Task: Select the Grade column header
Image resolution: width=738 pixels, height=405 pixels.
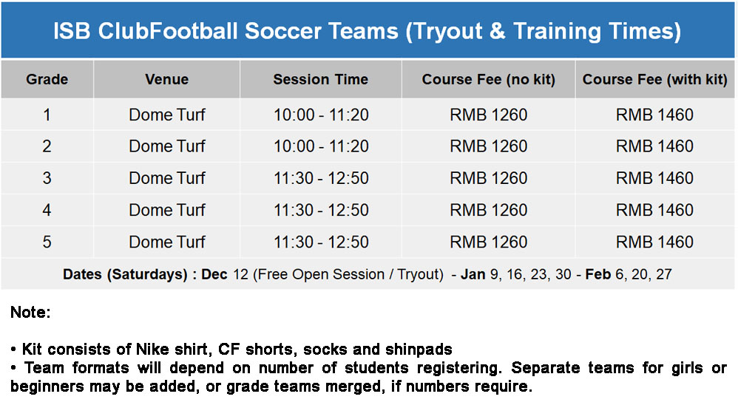Action: point(47,80)
